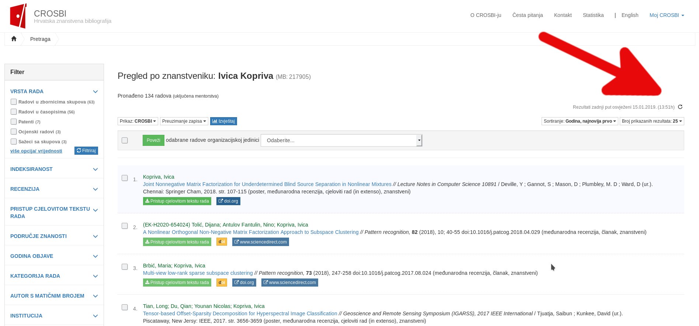Select checkbox for result 1
This screenshot has width=699, height=326.
(125, 178)
